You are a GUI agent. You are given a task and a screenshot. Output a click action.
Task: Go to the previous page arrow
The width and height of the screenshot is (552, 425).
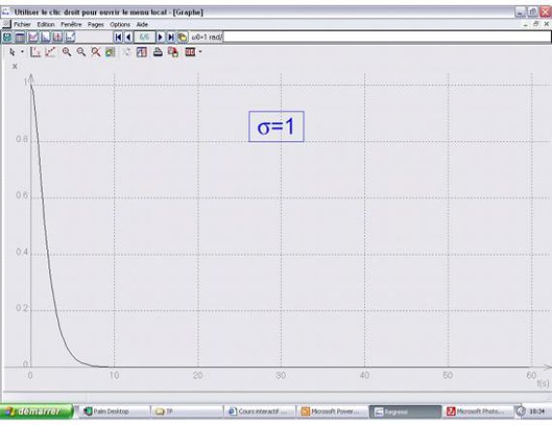129,37
